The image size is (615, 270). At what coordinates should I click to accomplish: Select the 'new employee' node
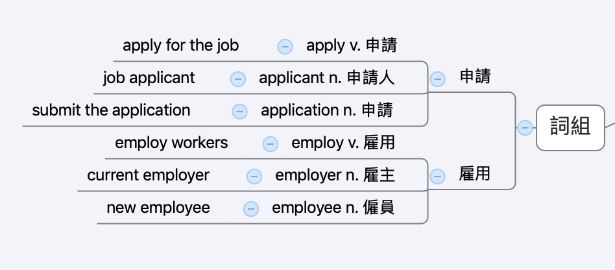158,208
